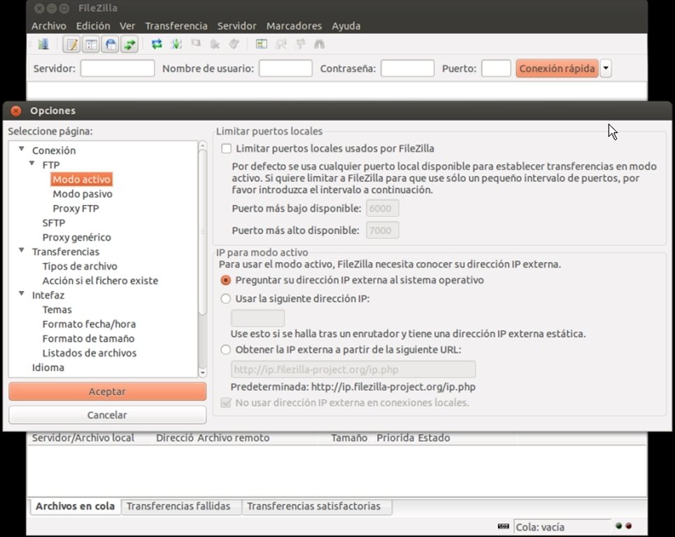Close the Opciones dialog
Viewport: 675px width, 537px height.
[x=16, y=110]
